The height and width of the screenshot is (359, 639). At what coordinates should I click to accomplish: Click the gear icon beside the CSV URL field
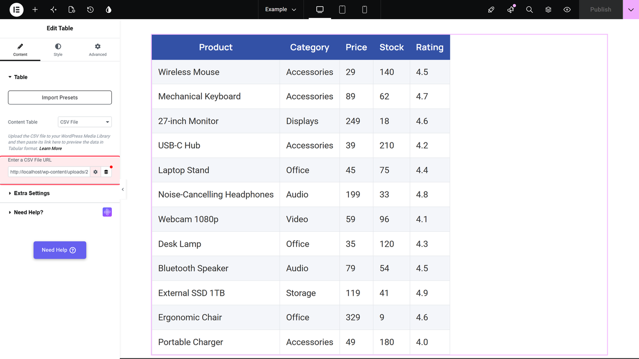coord(95,172)
